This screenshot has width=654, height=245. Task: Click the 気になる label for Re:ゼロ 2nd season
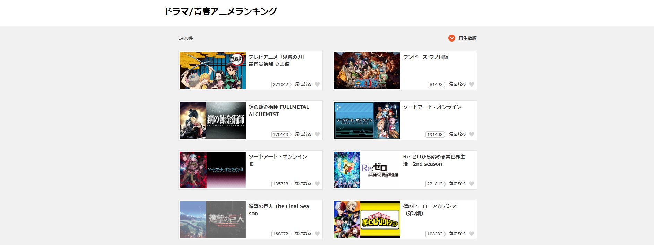click(457, 184)
